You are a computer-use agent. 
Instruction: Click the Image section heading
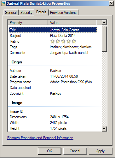pyautogui.click(x=17, y=103)
